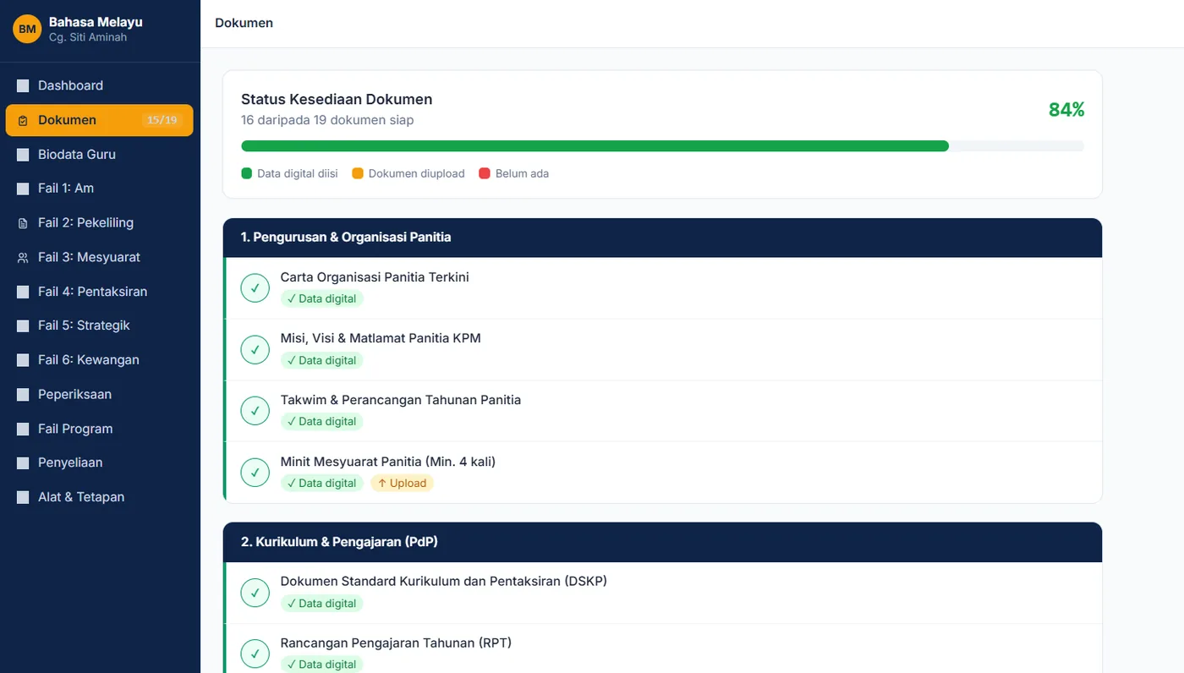Click the Dokumen clipboard icon

[x=23, y=120]
